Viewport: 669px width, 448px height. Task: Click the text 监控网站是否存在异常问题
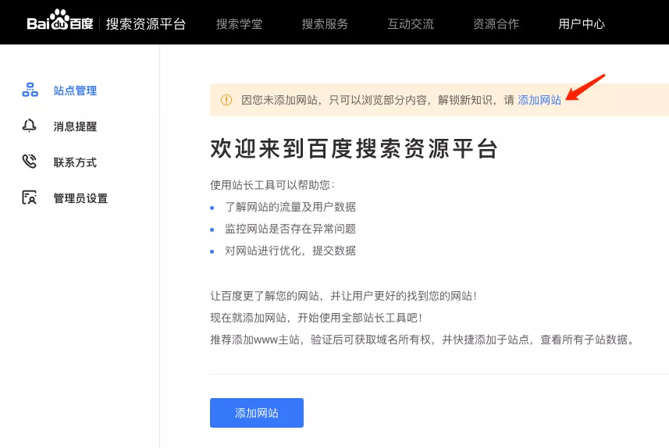[290, 229]
